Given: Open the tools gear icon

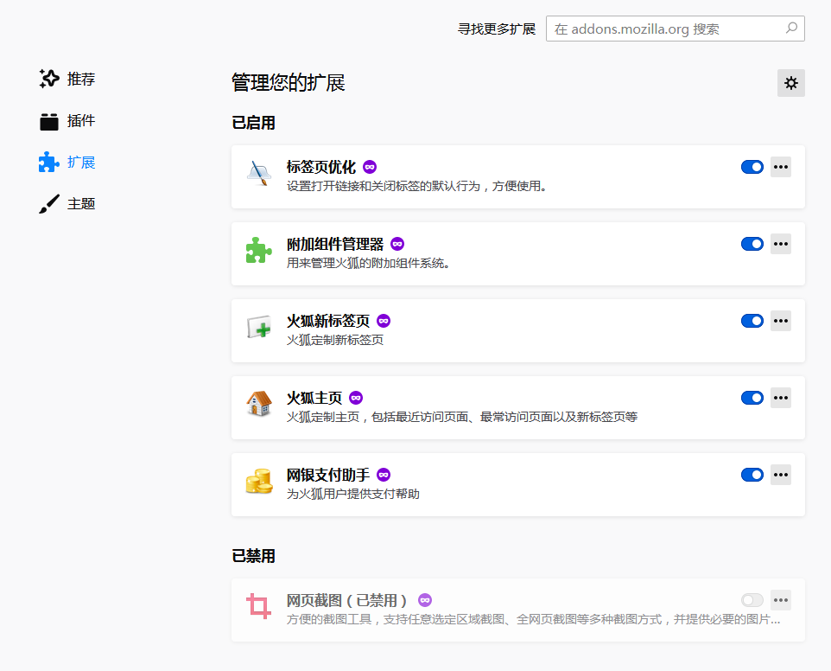Looking at the screenshot, I should click(790, 82).
